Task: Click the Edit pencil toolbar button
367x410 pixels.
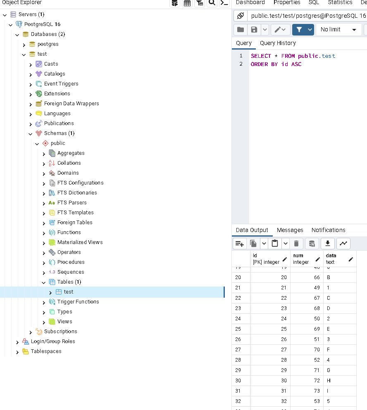Action: pos(280,30)
